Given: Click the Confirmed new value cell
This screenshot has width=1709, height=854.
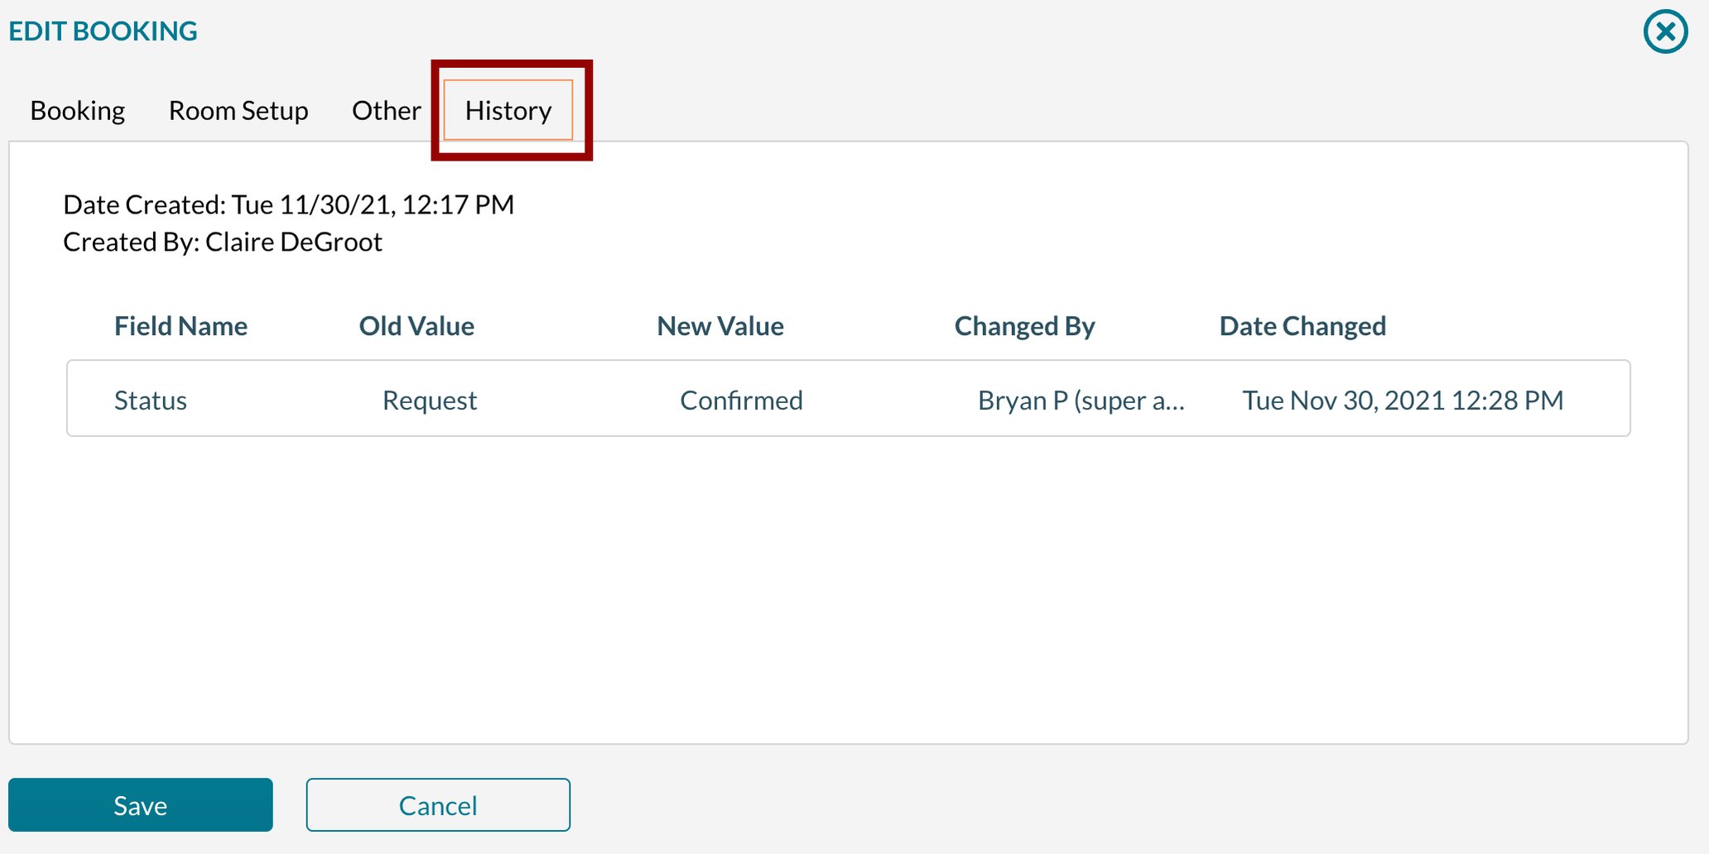Looking at the screenshot, I should [740, 400].
